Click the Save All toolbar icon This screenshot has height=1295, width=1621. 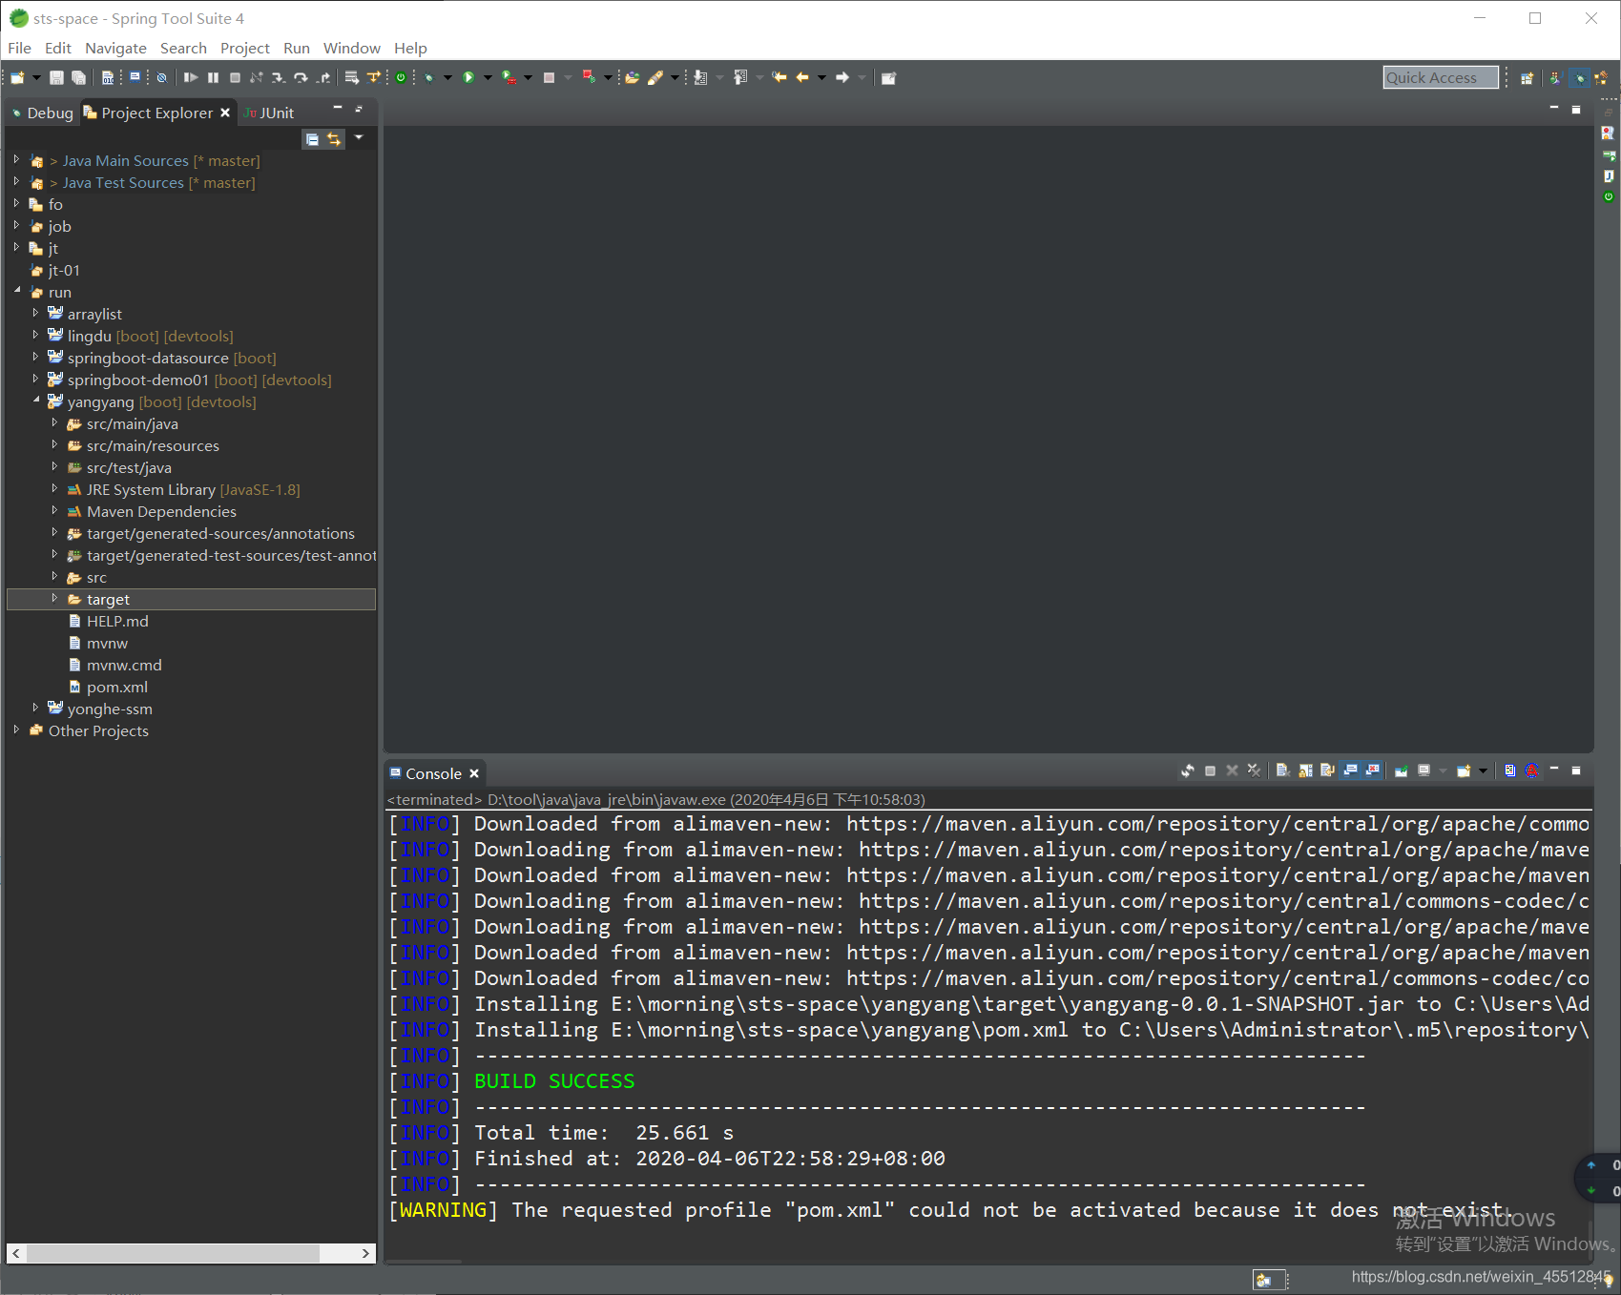click(78, 77)
